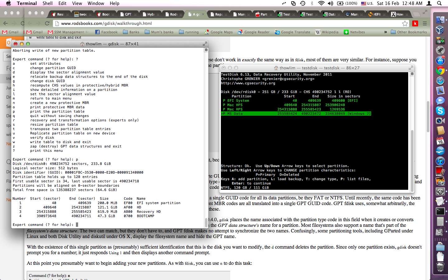
Task: Open the Calendar dock icon showing 16
Action: pyautogui.click(x=440, y=141)
